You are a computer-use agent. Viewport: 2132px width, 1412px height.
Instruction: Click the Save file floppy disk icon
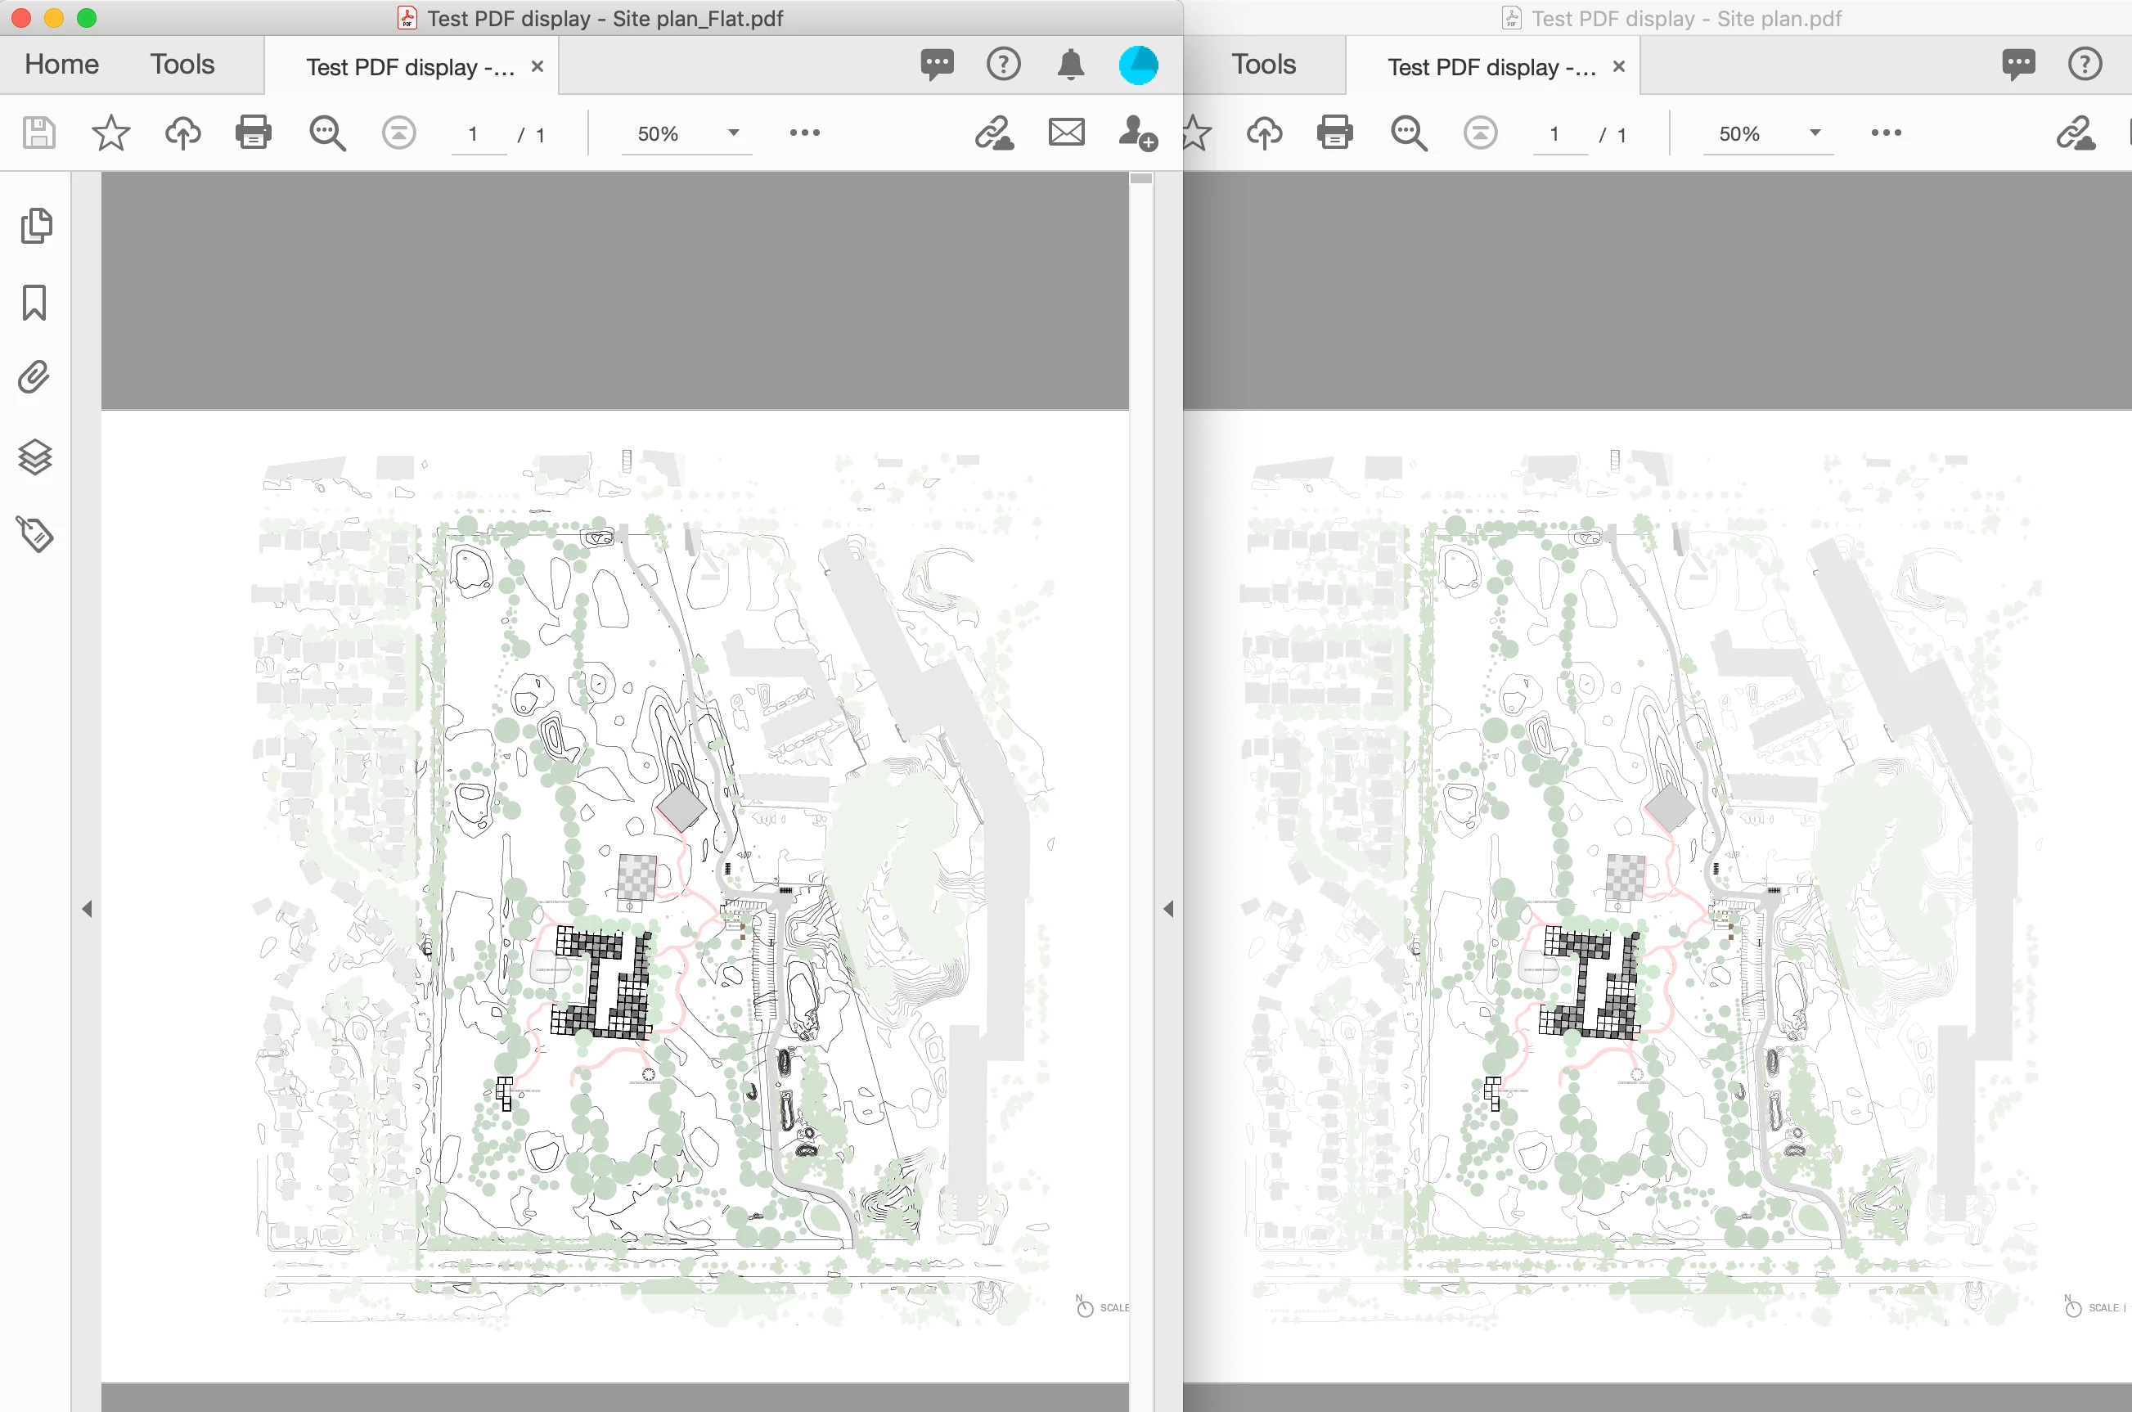38,133
